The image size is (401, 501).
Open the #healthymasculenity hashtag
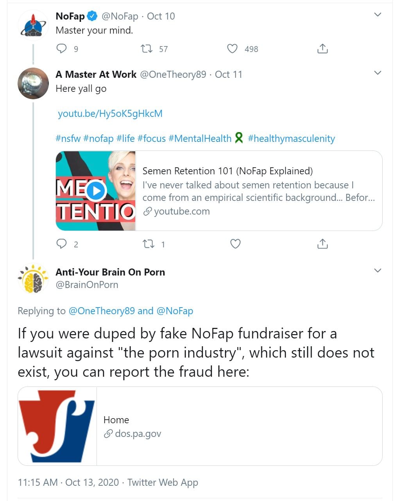tap(291, 139)
